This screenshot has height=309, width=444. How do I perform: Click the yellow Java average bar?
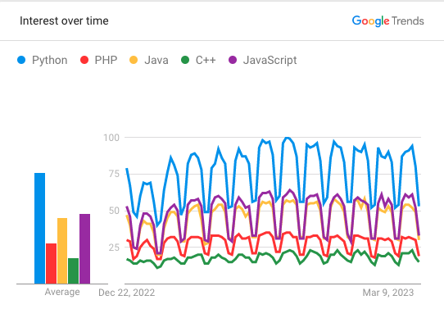[x=62, y=251]
